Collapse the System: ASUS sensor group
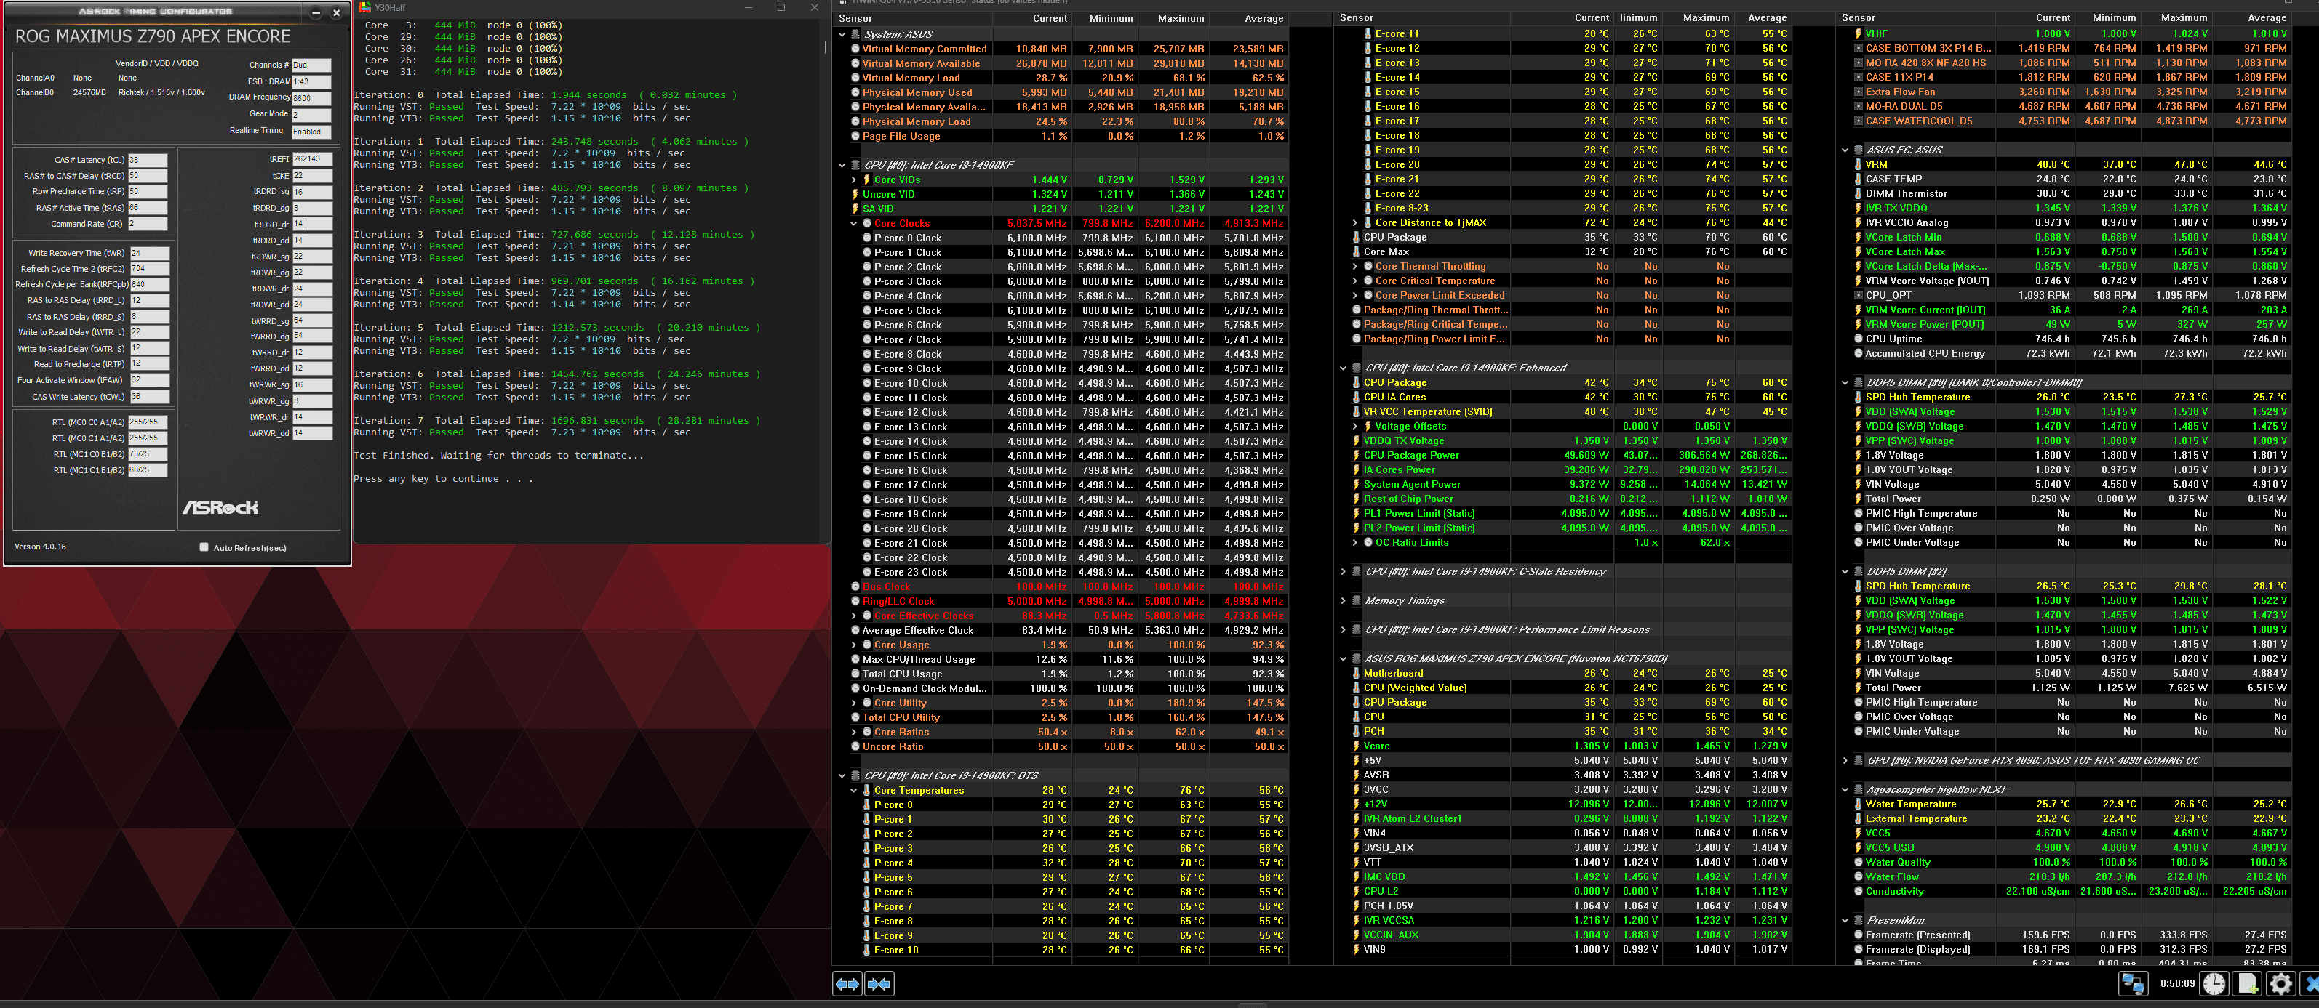 click(842, 34)
